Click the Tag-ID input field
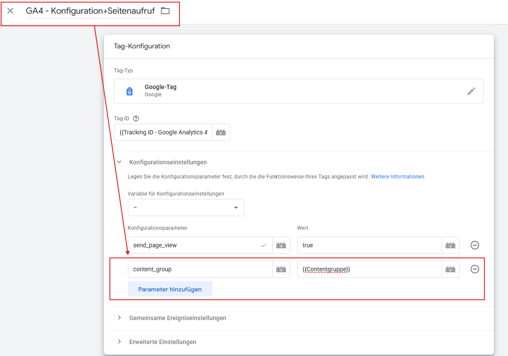The height and width of the screenshot is (356, 508). pyautogui.click(x=163, y=133)
